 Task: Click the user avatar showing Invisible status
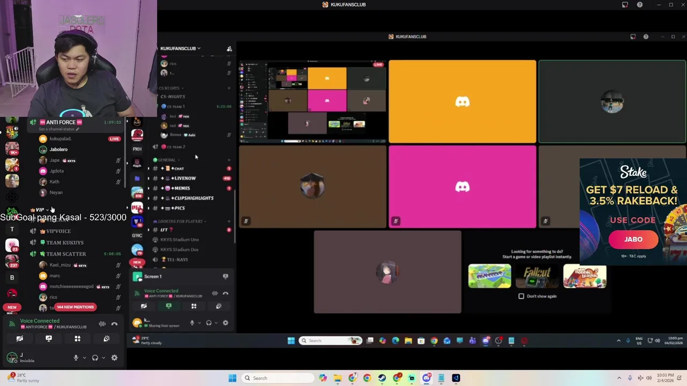[12, 358]
